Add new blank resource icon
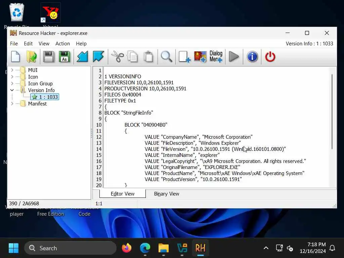This screenshot has width=344, height=258. tap(184, 57)
